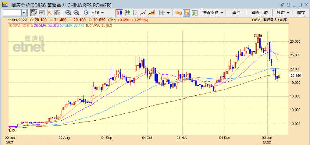The height and width of the screenshot is (145, 310).
Task: Click the crosshair data viewer icon
Action: pos(42,13)
